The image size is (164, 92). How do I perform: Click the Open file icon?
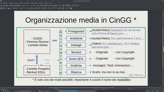pyautogui.click(x=4, y=6)
